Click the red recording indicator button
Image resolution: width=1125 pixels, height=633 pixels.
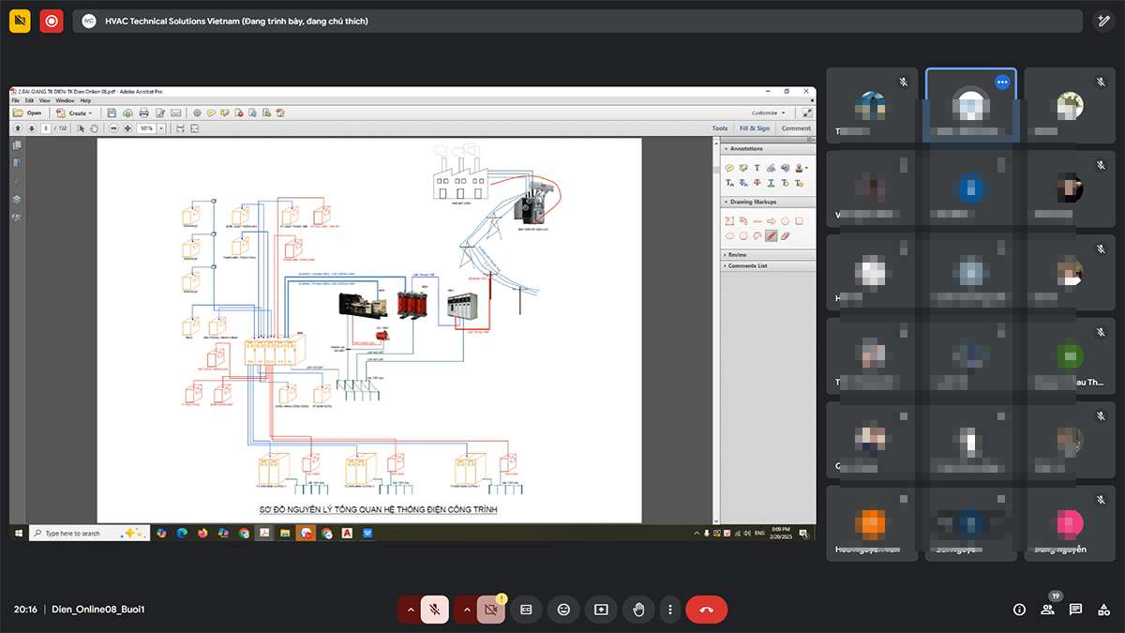pyautogui.click(x=52, y=21)
